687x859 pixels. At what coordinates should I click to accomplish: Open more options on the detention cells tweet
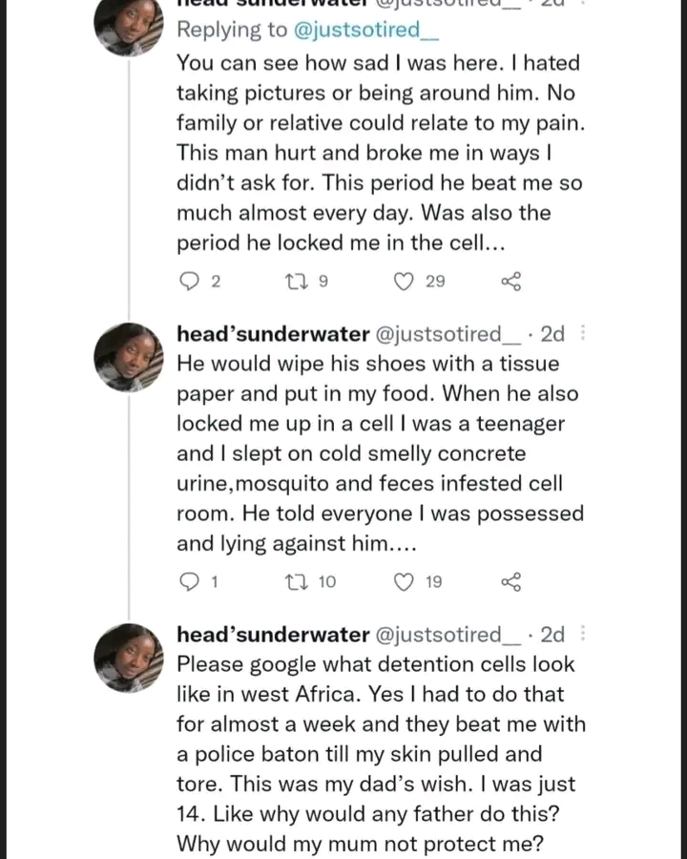pyautogui.click(x=583, y=634)
